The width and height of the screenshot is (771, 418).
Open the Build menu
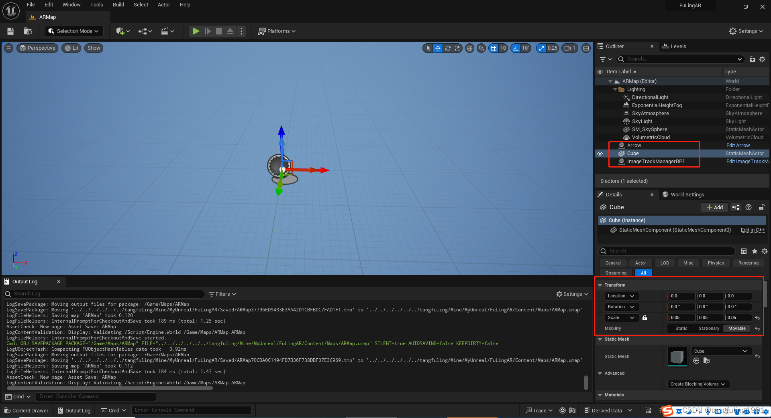118,5
